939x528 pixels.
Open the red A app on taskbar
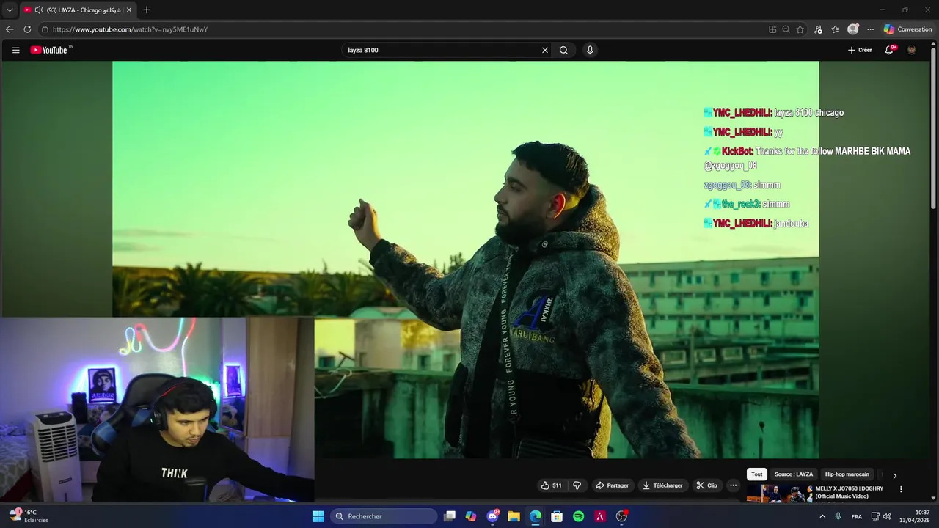[x=600, y=516]
